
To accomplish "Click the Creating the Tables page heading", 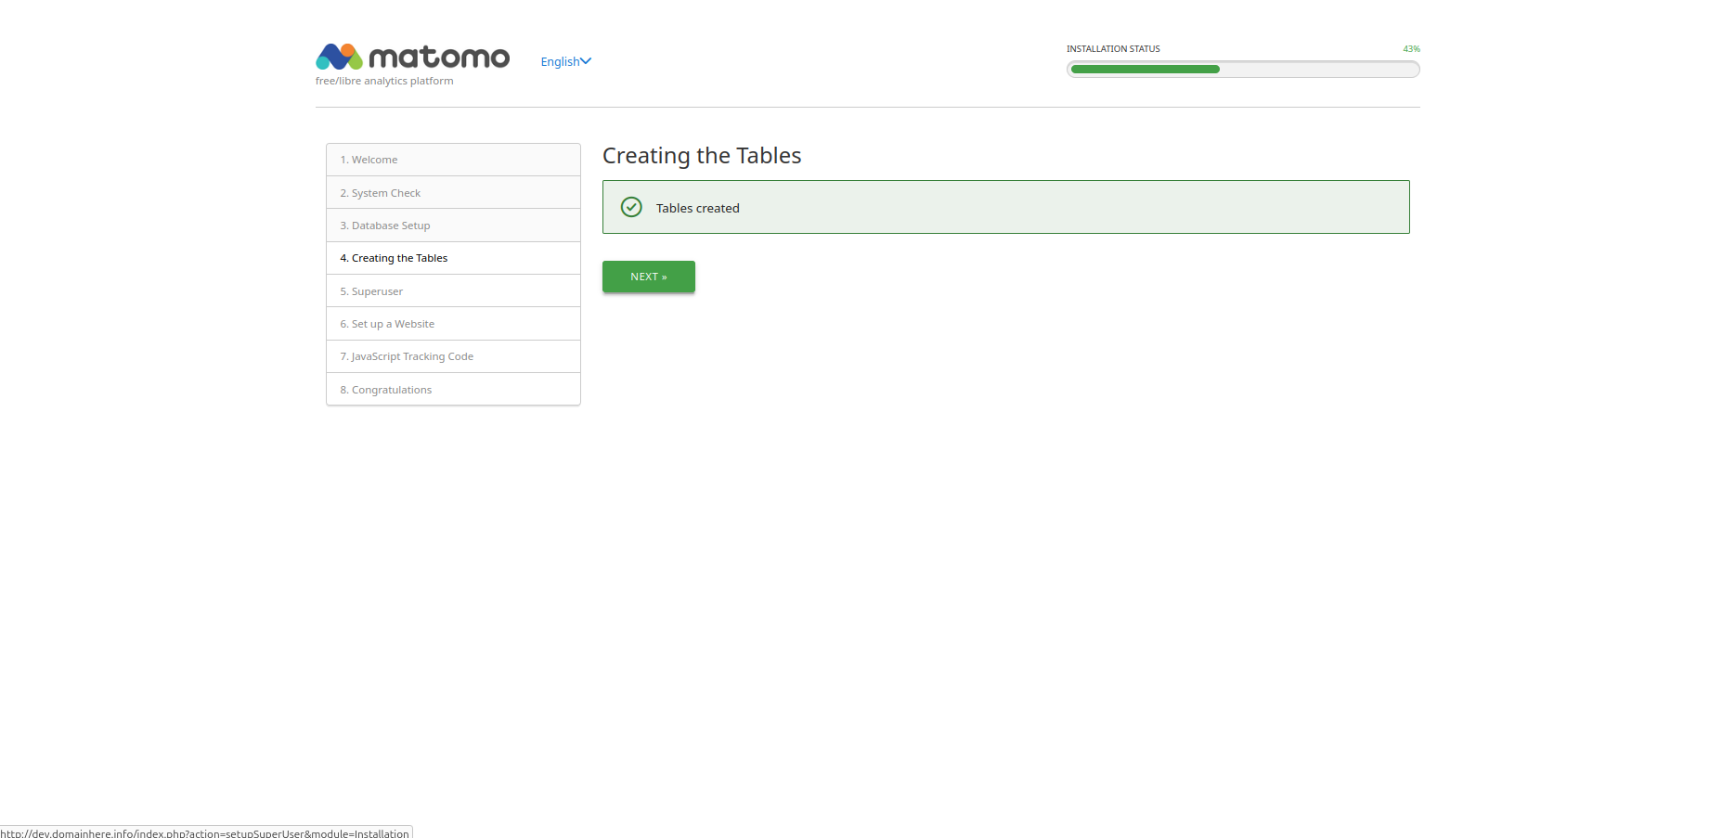I will pyautogui.click(x=701, y=156).
